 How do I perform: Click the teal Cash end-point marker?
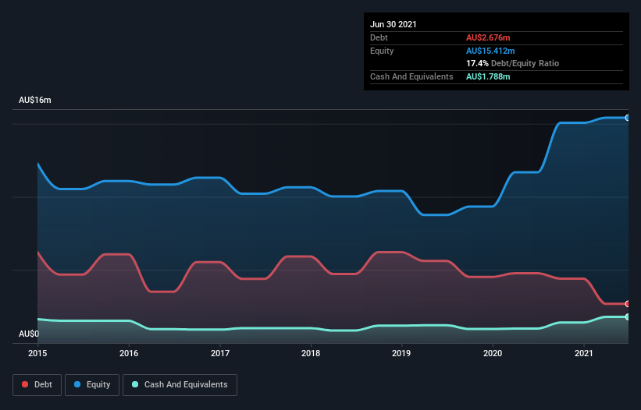tap(628, 317)
